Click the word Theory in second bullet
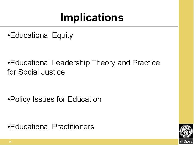 (103, 63)
